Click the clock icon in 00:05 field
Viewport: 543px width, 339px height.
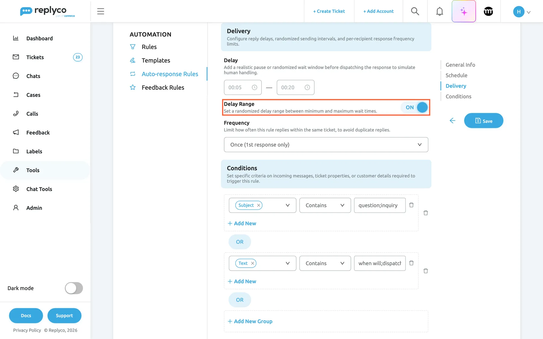tap(254, 87)
